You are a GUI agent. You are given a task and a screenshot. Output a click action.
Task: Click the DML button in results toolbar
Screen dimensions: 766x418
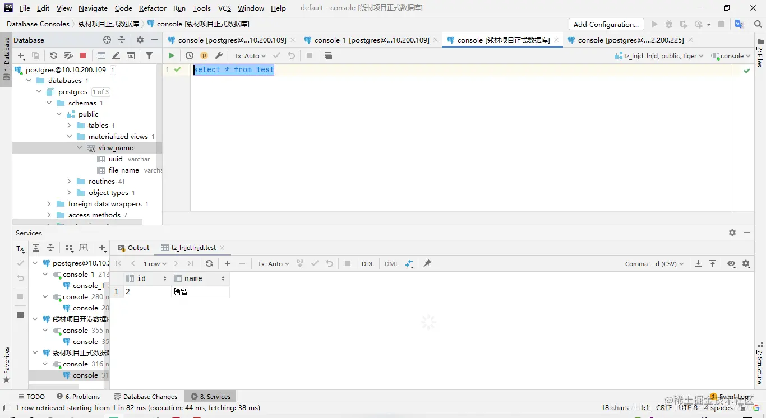pyautogui.click(x=391, y=263)
